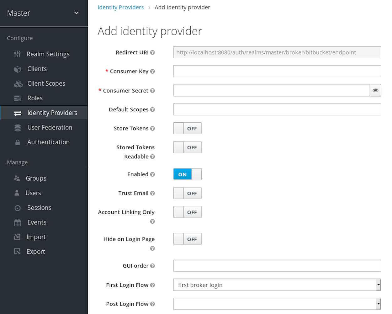
Task: Click help icon next to First Login Flow
Action: pos(152,285)
